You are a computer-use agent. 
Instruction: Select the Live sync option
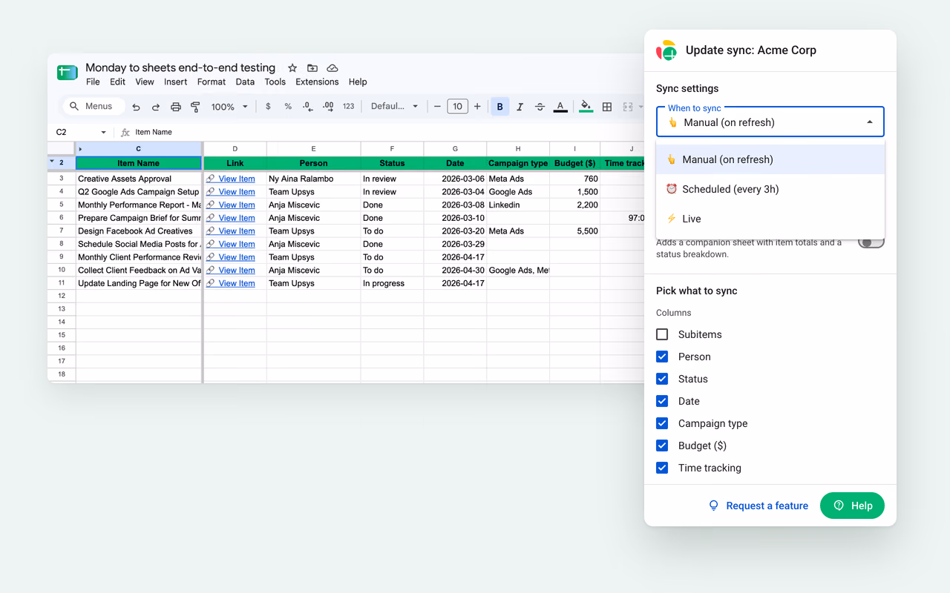pyautogui.click(x=770, y=219)
